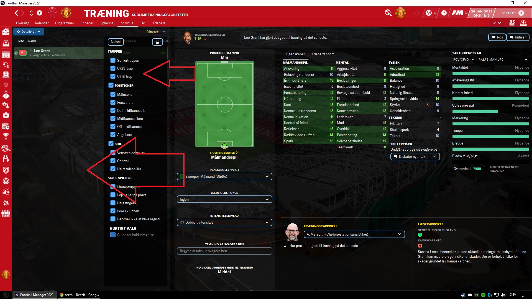This screenshot has height=299, width=532.
Task: Toggle the Seniortruppen checkbox
Action: pos(113,60)
